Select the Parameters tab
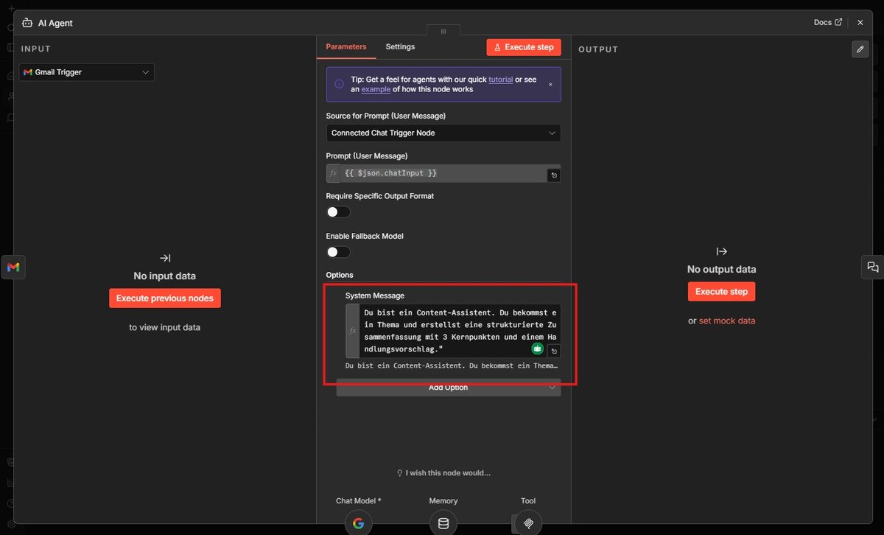884x535 pixels. point(346,46)
